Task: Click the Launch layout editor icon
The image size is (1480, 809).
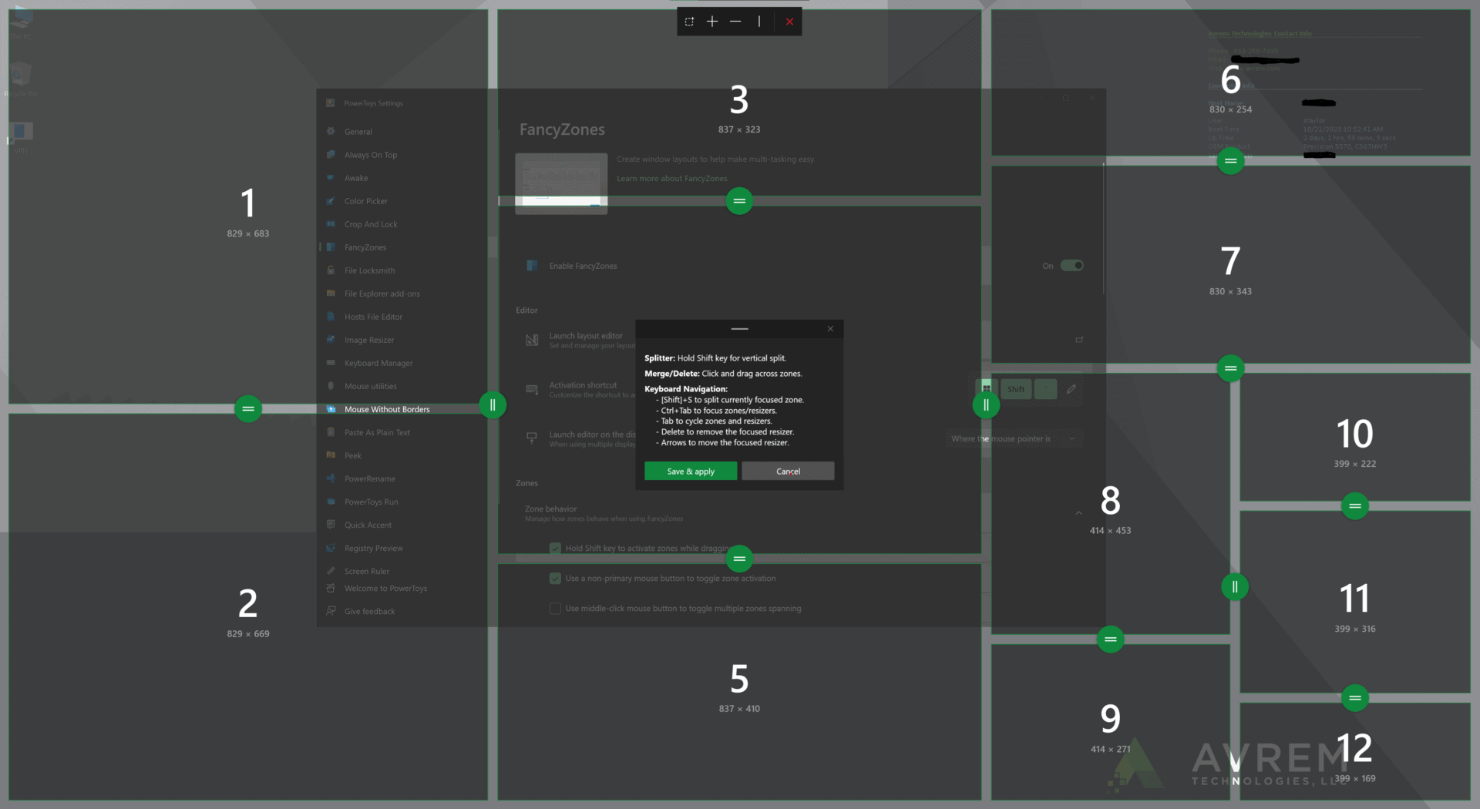Action: click(531, 340)
